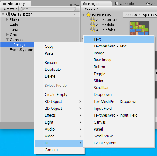
Task: Open the Video submenu
Action: click(x=59, y=136)
